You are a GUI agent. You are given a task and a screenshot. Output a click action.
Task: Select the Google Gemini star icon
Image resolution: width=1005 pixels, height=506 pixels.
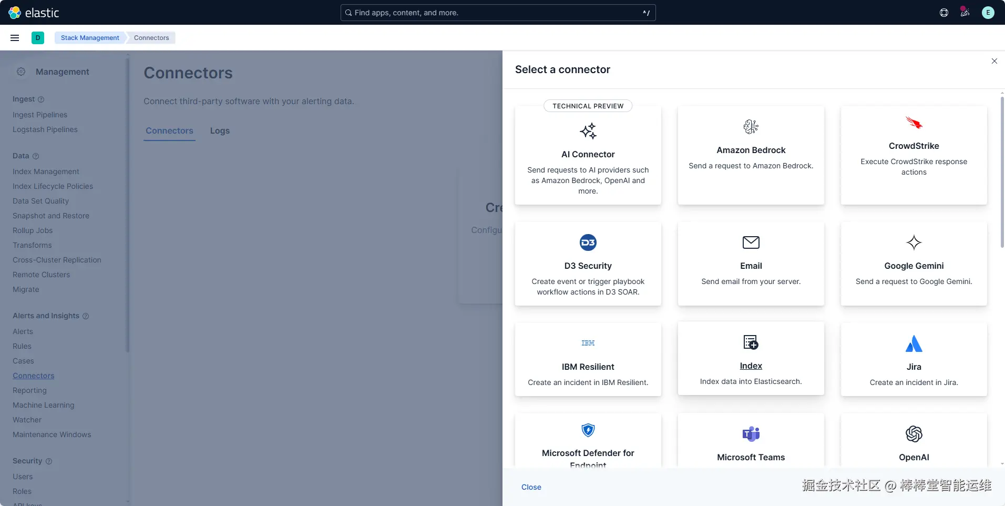tap(914, 242)
